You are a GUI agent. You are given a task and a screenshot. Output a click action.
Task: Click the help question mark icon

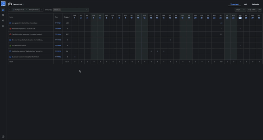coord(3,136)
